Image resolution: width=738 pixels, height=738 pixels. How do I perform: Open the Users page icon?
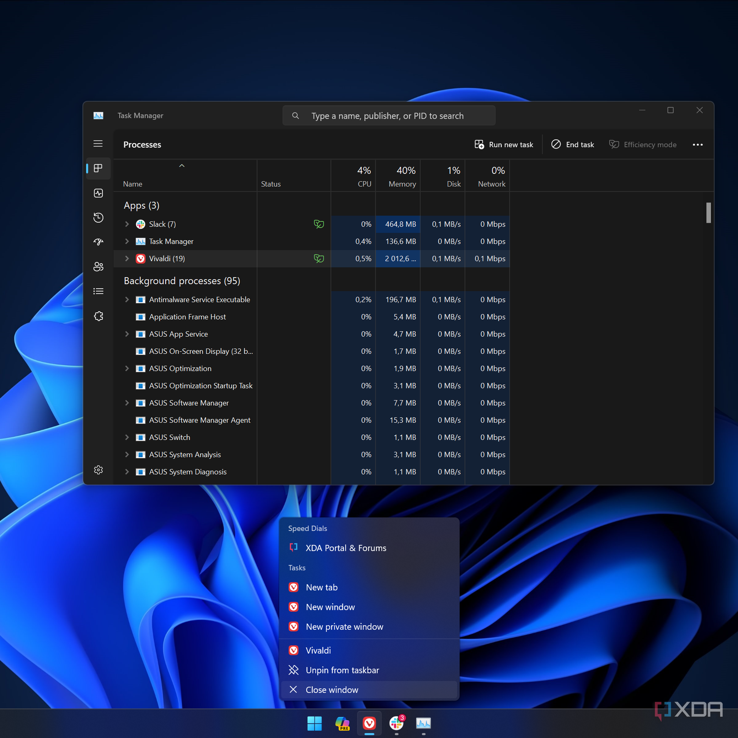pos(98,267)
